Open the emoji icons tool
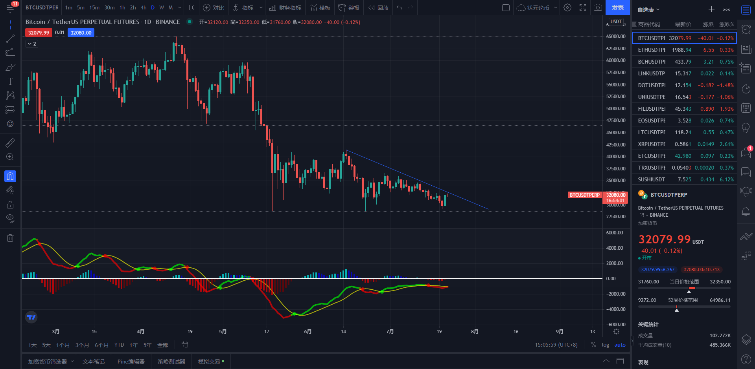755x369 pixels. [10, 124]
